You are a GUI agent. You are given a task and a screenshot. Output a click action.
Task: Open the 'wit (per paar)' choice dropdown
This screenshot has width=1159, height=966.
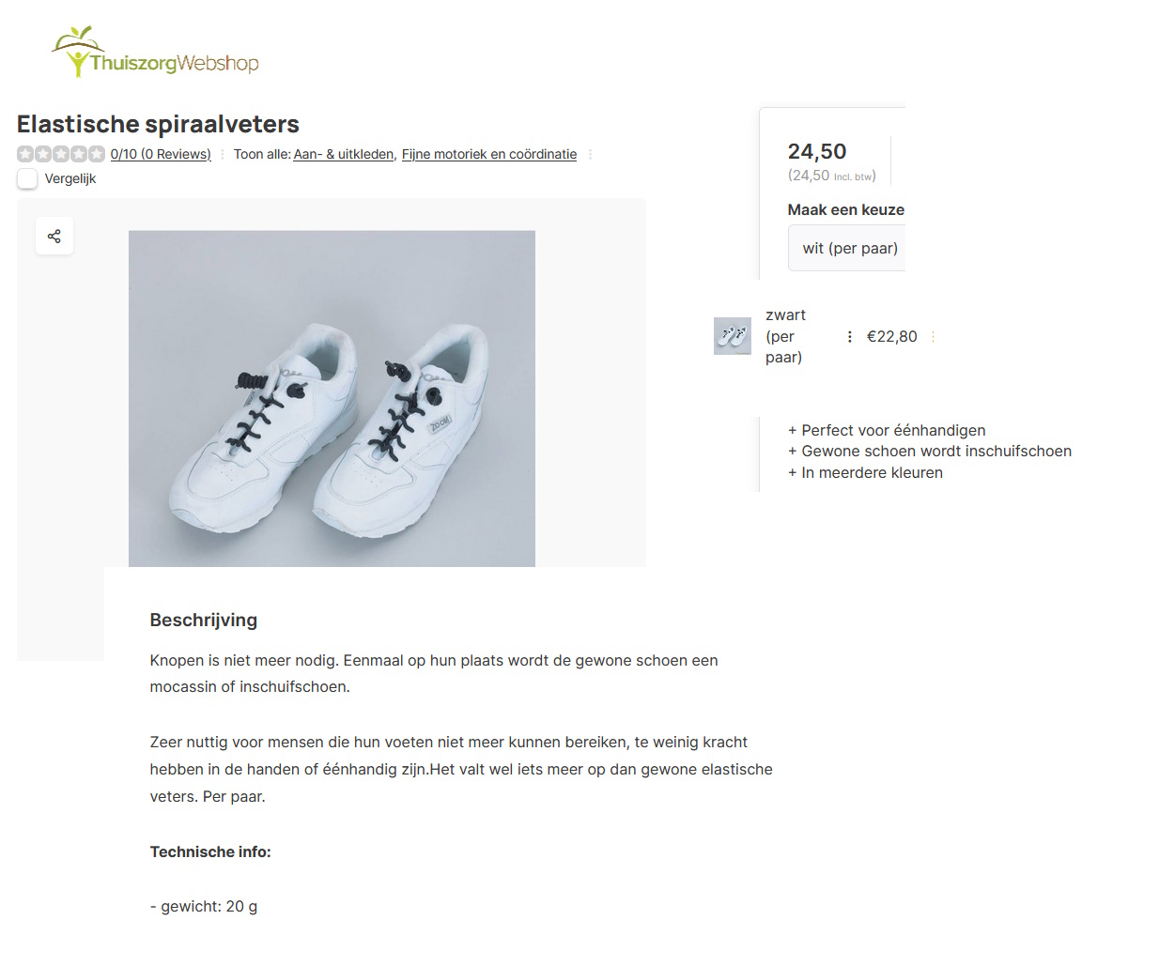[x=849, y=249]
